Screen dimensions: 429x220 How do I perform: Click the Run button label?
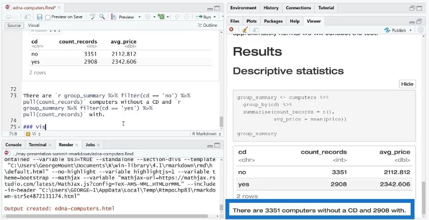207,17
